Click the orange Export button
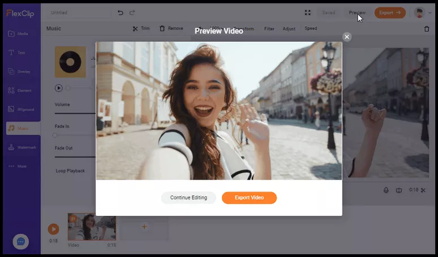438x257 pixels. (x=390, y=13)
